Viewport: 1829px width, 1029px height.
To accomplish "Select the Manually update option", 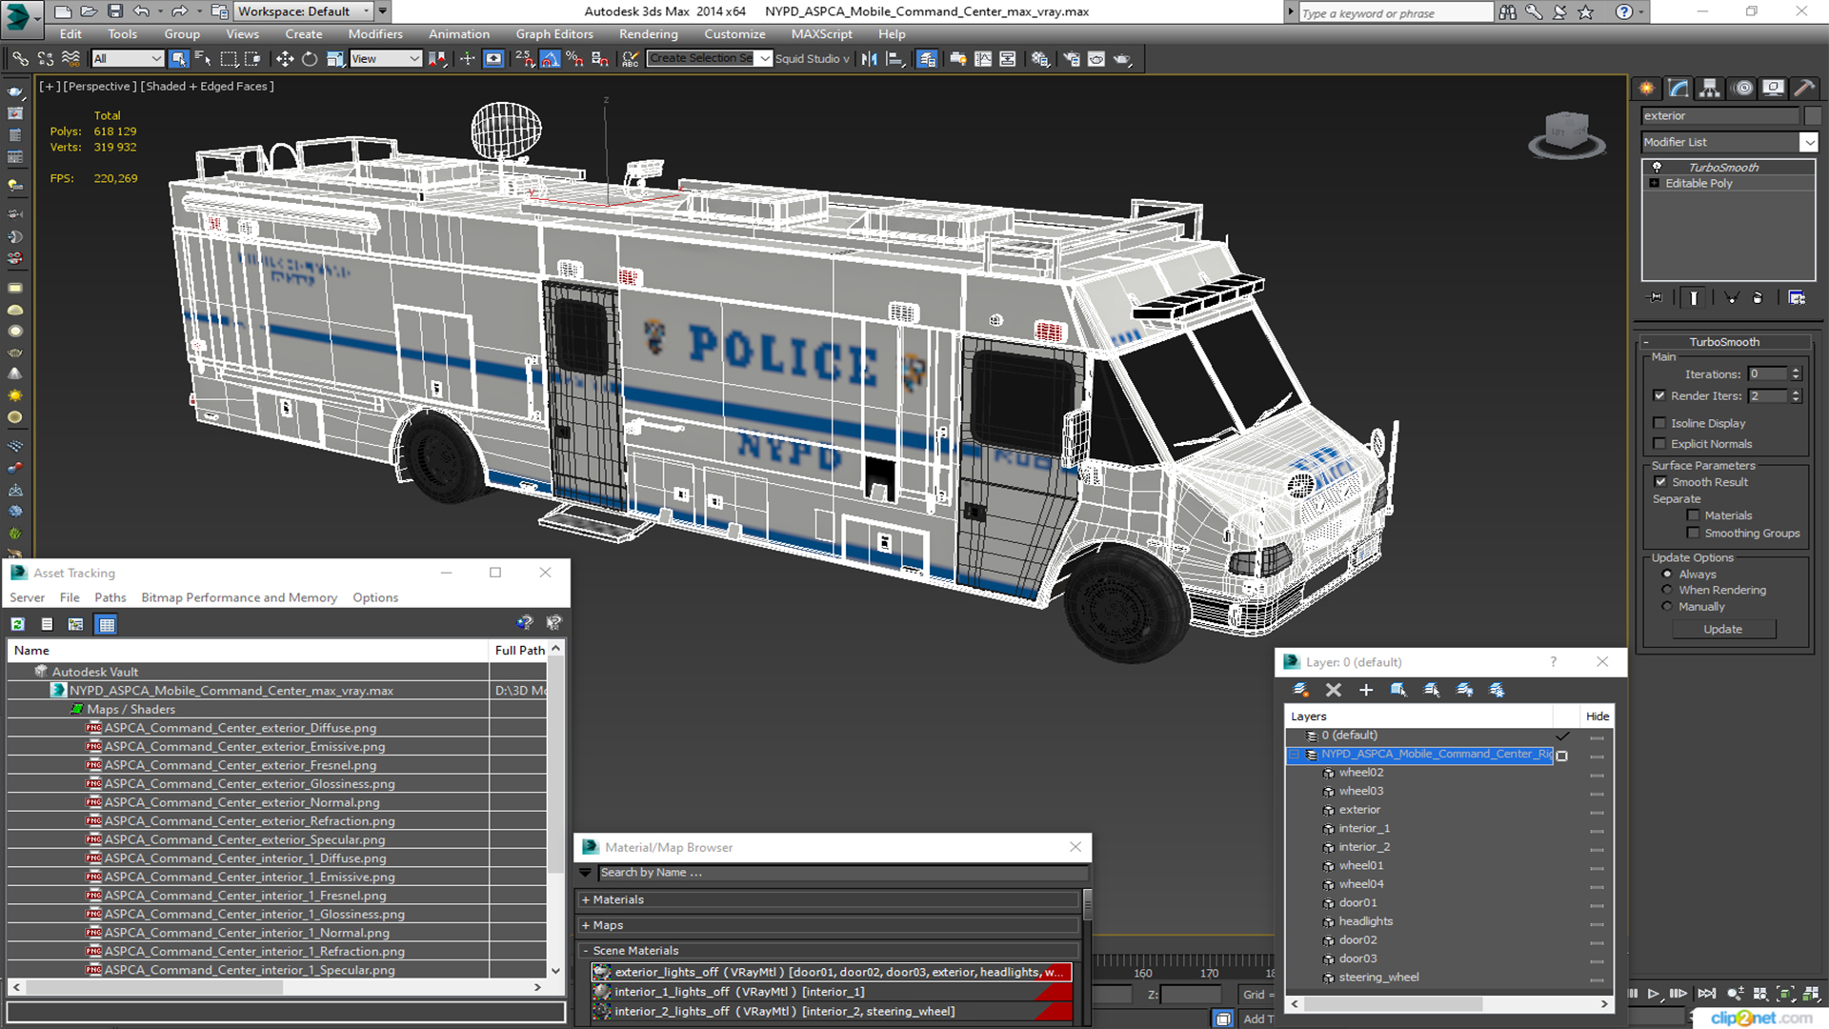I will tap(1667, 607).
